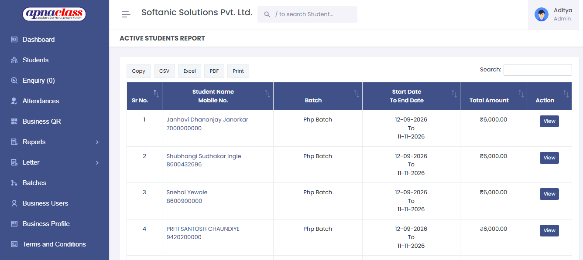The image size is (583, 260).
Task: Export the report as PDF
Action: [x=214, y=71]
